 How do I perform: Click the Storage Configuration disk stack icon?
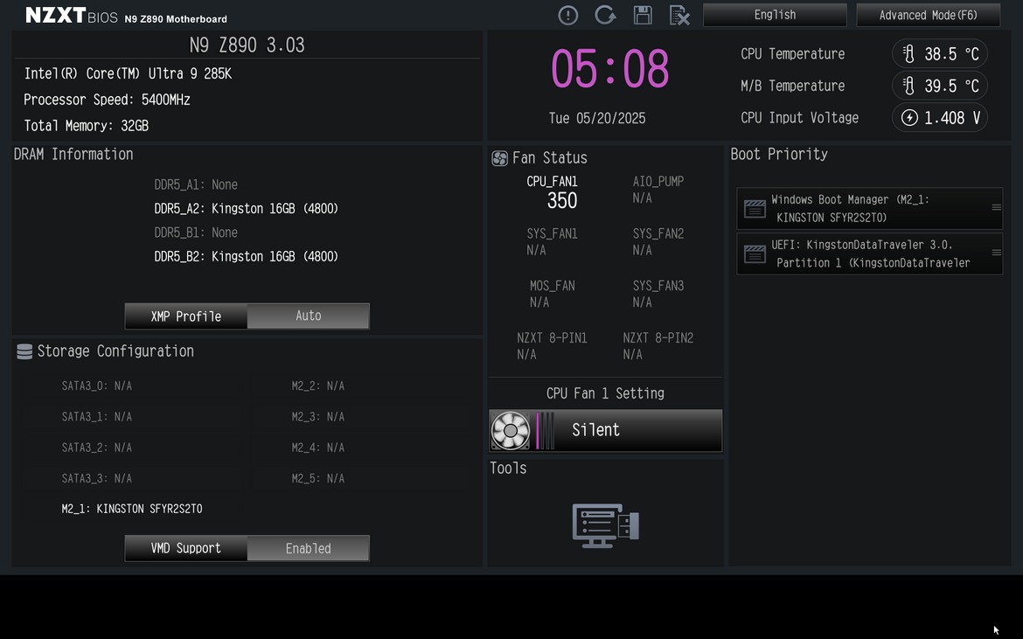(24, 351)
